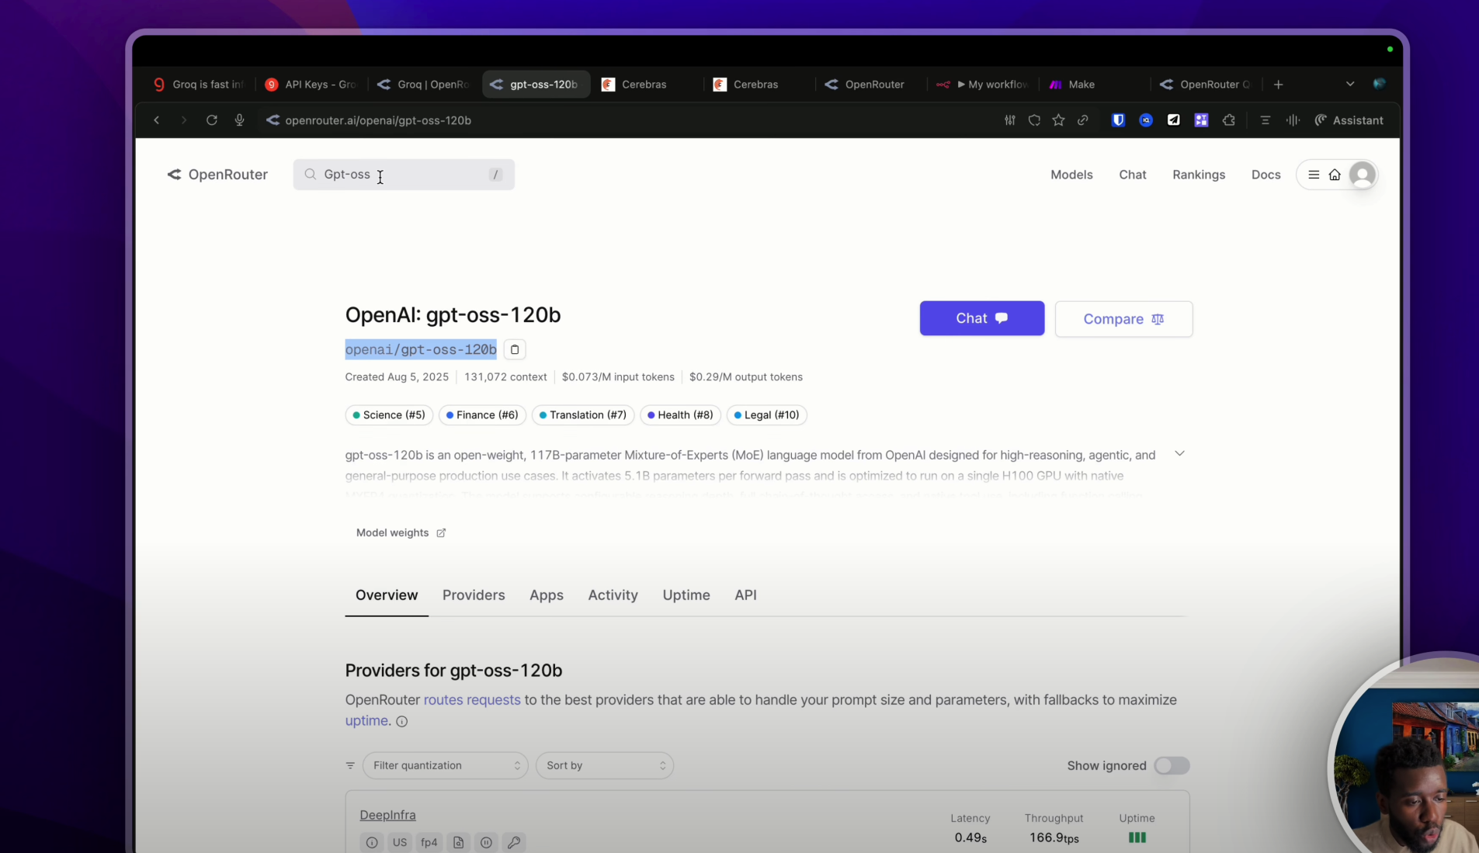Click the Compare button

click(x=1123, y=319)
